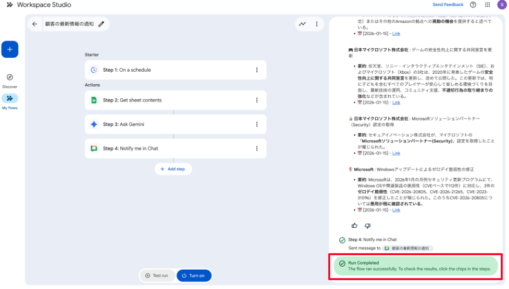Click the Test run button
Viewport: 509px width, 289px height.
tap(157, 275)
